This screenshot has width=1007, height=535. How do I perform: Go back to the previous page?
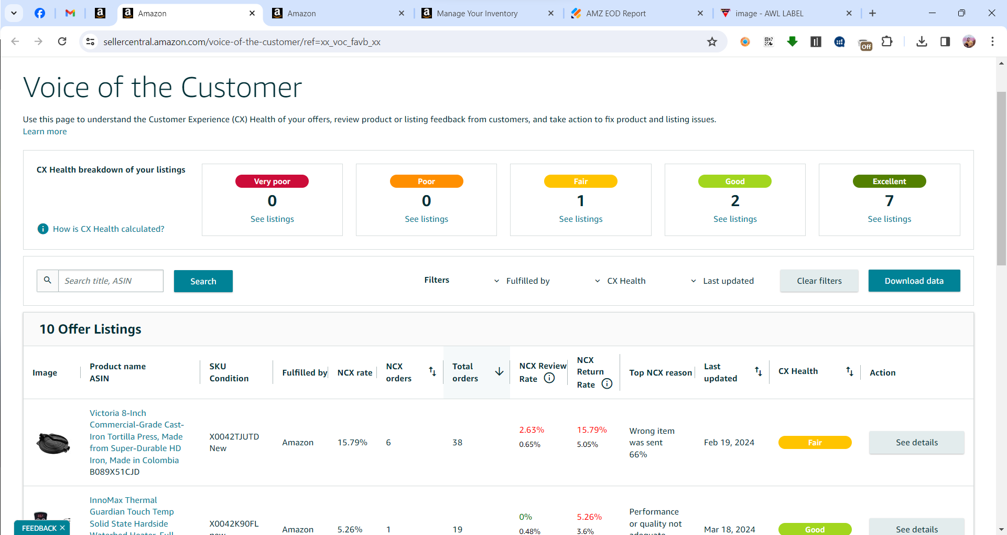tap(15, 41)
